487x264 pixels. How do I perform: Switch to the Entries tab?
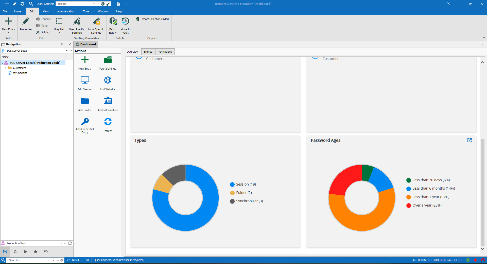pyautogui.click(x=148, y=52)
